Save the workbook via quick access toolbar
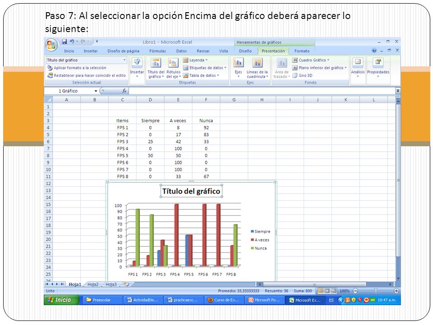This screenshot has width=433, height=325. pyautogui.click(x=64, y=42)
